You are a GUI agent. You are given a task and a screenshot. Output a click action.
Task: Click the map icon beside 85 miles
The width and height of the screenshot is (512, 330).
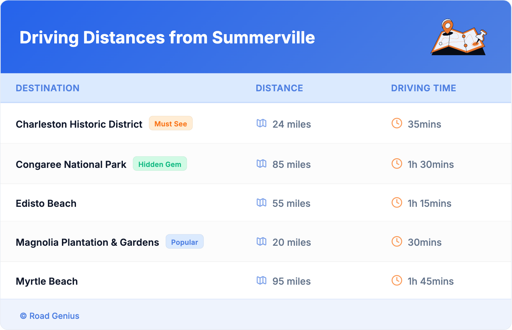pos(261,164)
